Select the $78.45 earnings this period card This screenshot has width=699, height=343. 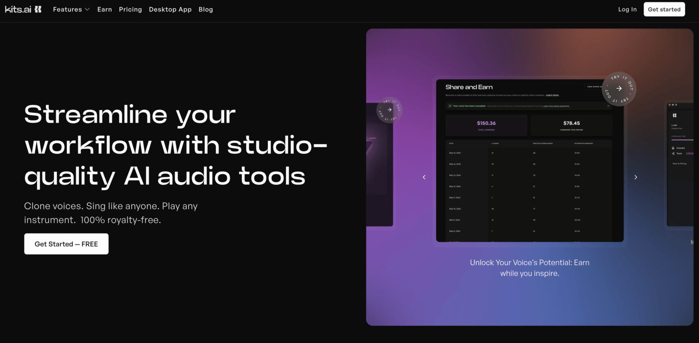pyautogui.click(x=572, y=126)
